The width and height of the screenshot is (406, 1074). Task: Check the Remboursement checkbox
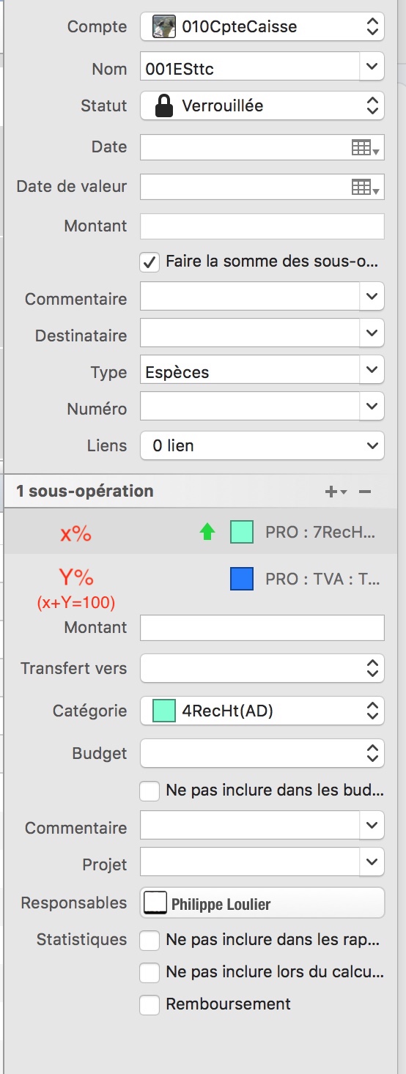tap(150, 1004)
